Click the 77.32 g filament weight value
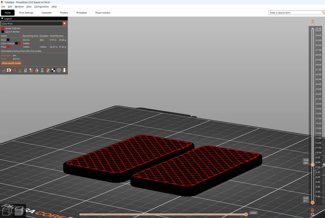This screenshot has width=325, height=218. (62, 47)
